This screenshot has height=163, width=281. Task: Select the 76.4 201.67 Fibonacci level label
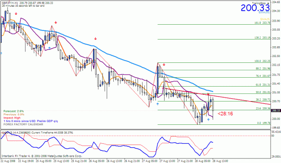click(x=263, y=76)
